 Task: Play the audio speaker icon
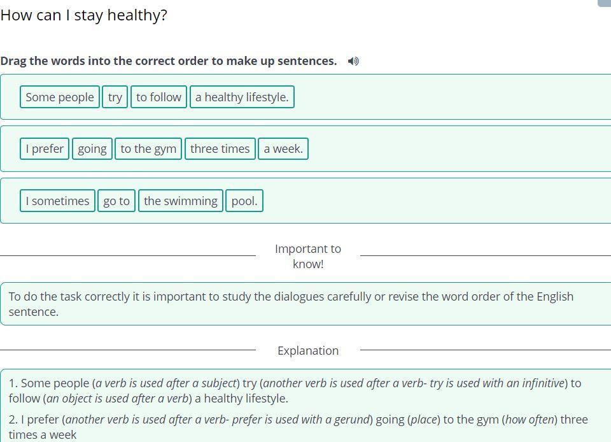pos(353,61)
